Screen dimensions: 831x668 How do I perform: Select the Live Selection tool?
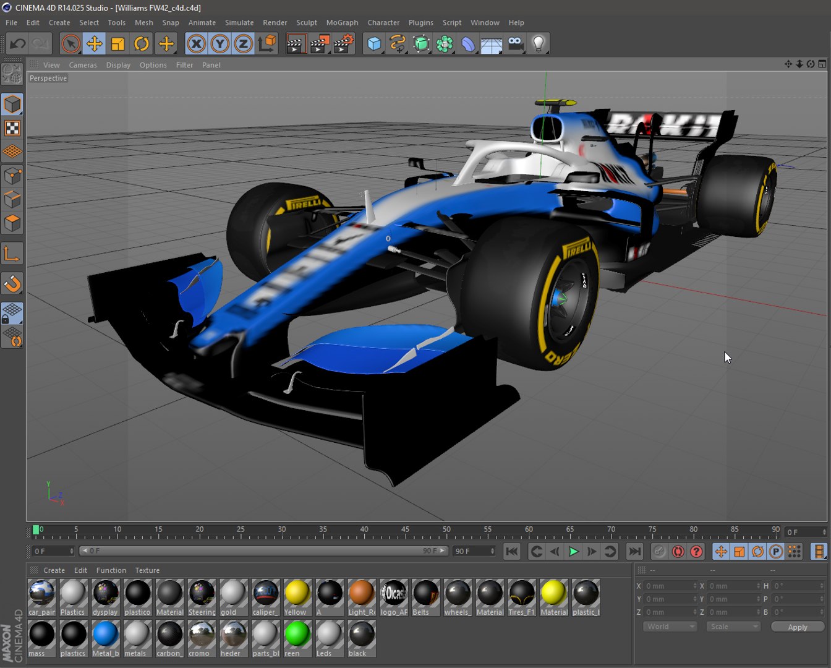(x=70, y=44)
